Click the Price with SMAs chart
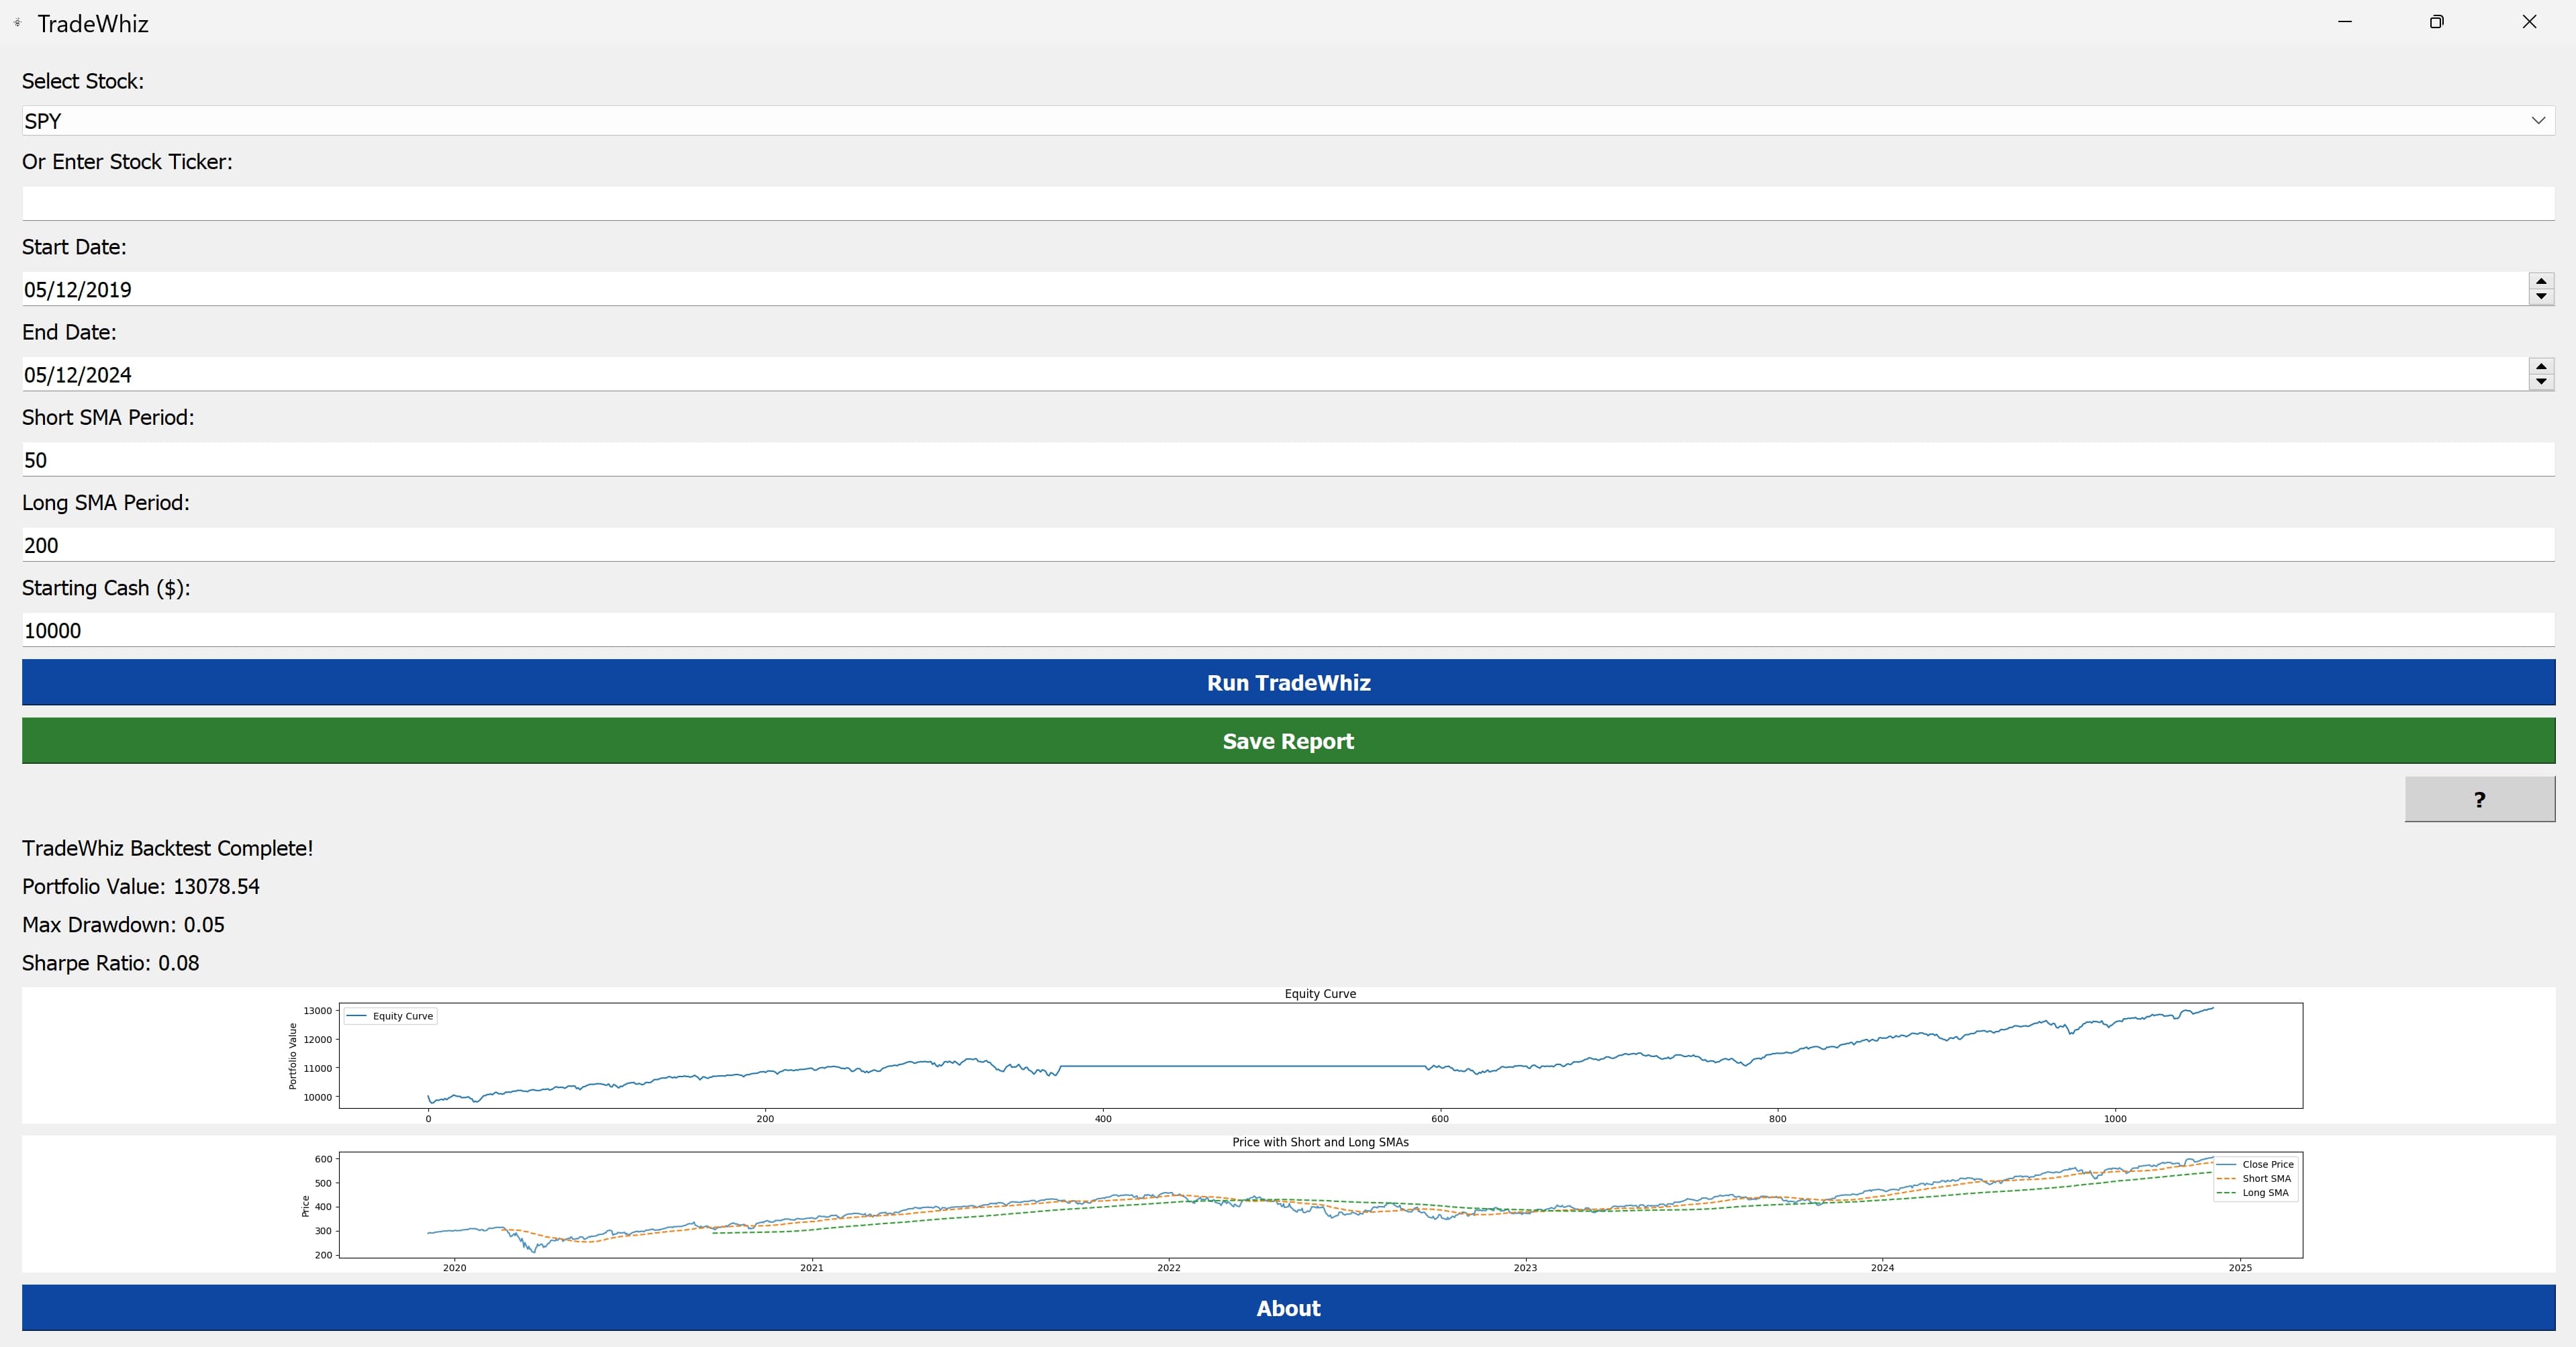 point(1288,1204)
